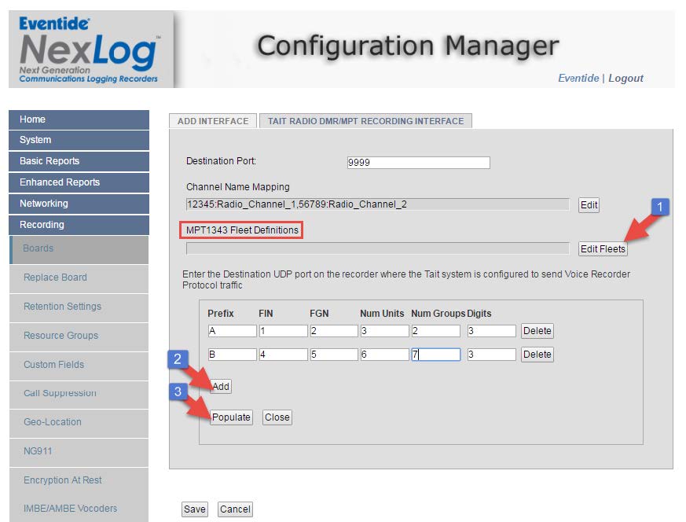
Task: Open Basic Reports in sidebar
Action: click(x=79, y=161)
